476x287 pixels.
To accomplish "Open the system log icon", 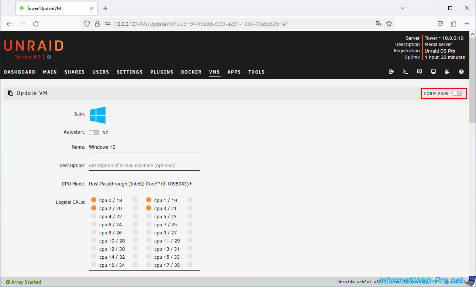I will [447, 72].
